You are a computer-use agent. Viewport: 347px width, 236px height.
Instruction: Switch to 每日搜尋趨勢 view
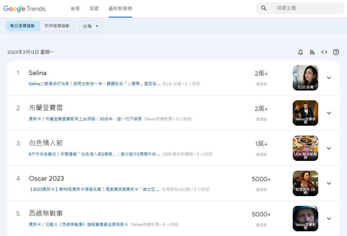tap(23, 26)
